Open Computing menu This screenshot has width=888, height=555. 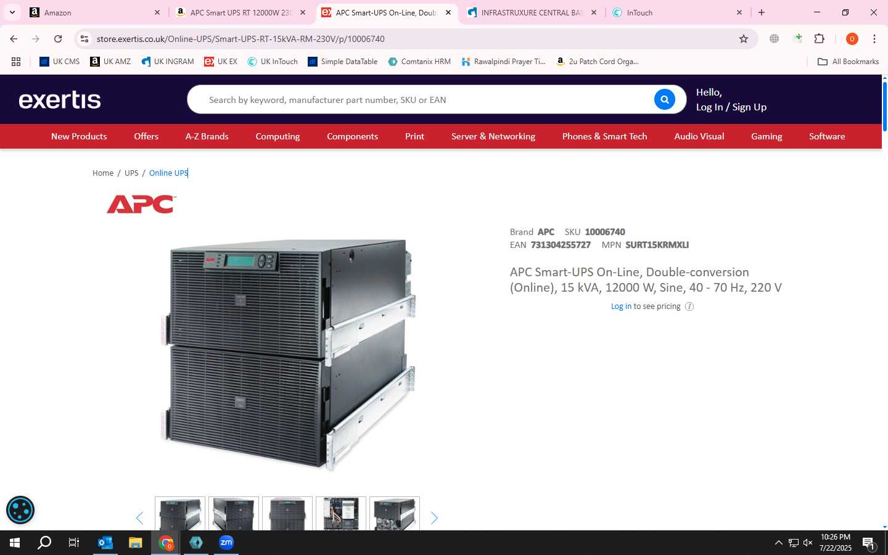point(277,136)
